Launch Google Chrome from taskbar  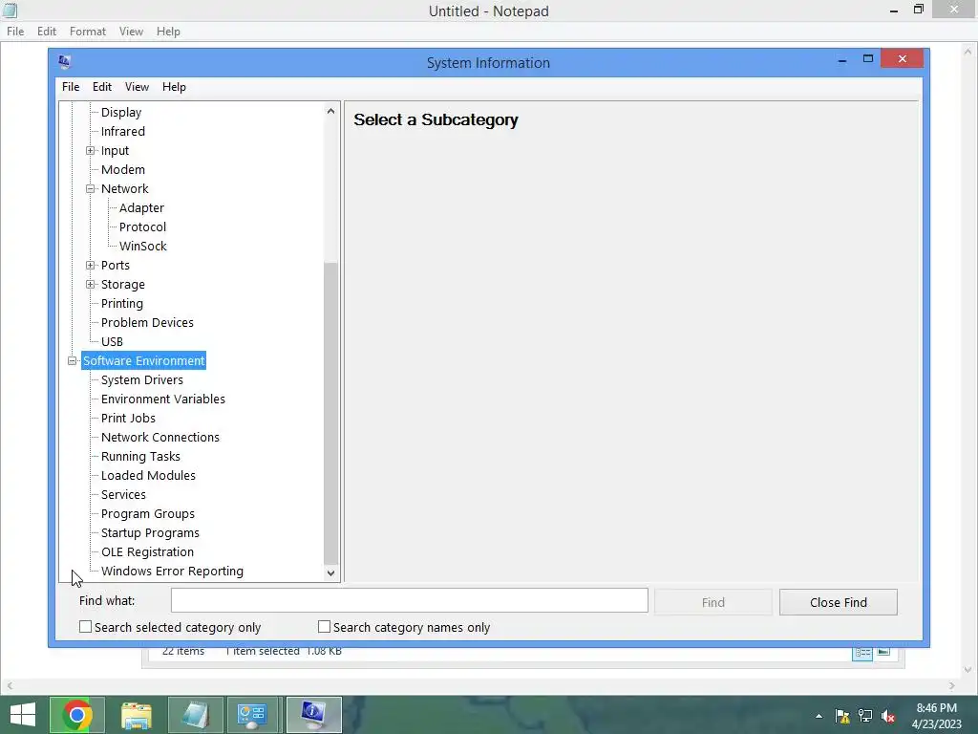tap(76, 715)
